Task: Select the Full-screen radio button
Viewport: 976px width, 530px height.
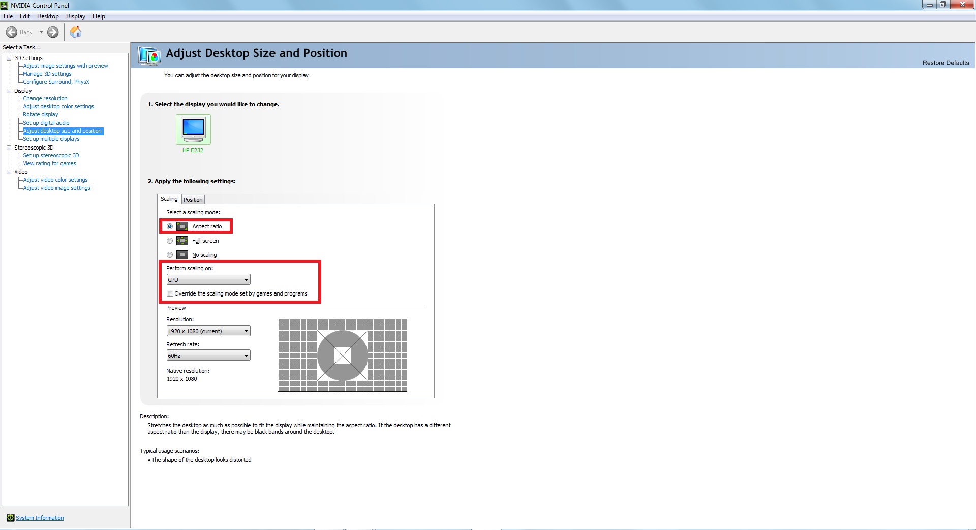Action: pyautogui.click(x=170, y=241)
